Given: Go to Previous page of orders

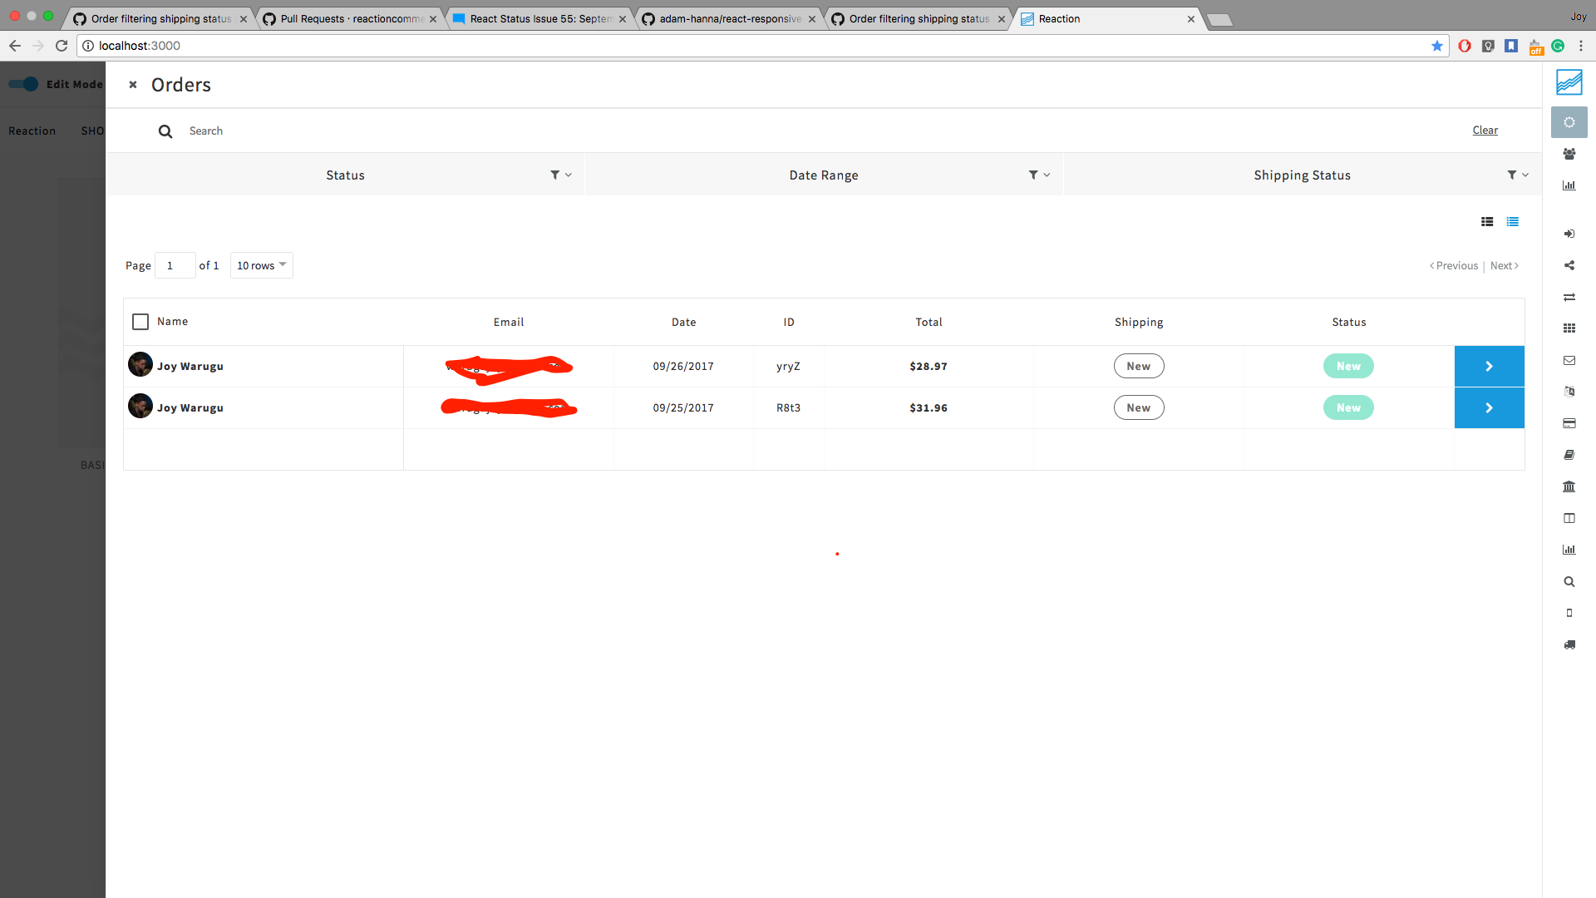Looking at the screenshot, I should (x=1454, y=266).
